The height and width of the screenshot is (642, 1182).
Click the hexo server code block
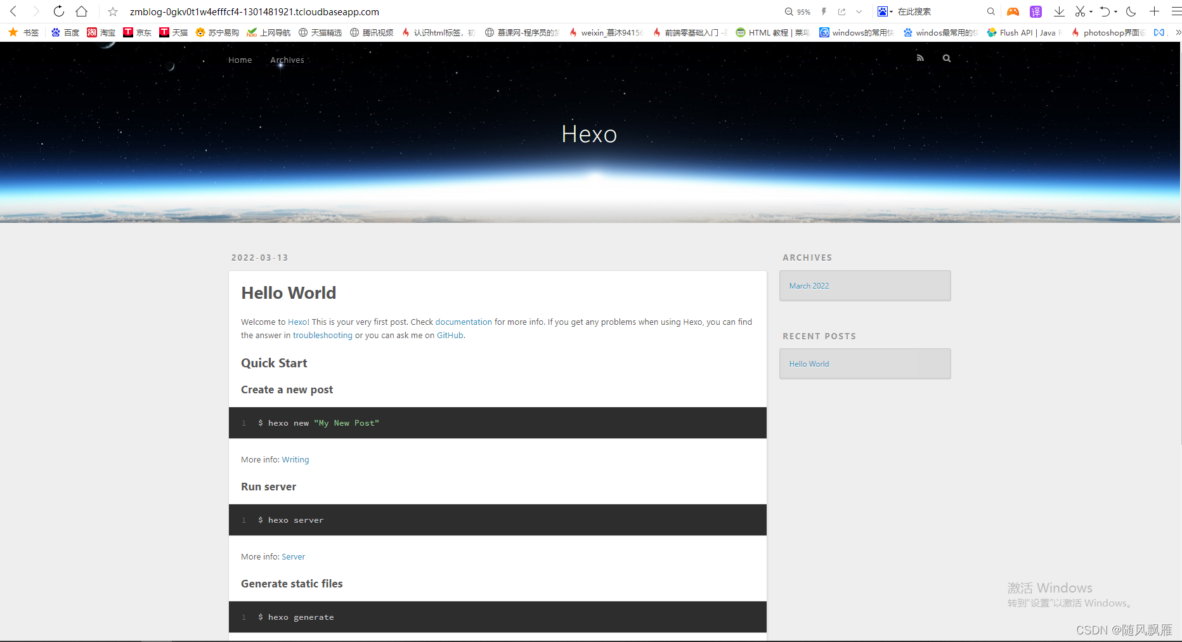point(498,520)
